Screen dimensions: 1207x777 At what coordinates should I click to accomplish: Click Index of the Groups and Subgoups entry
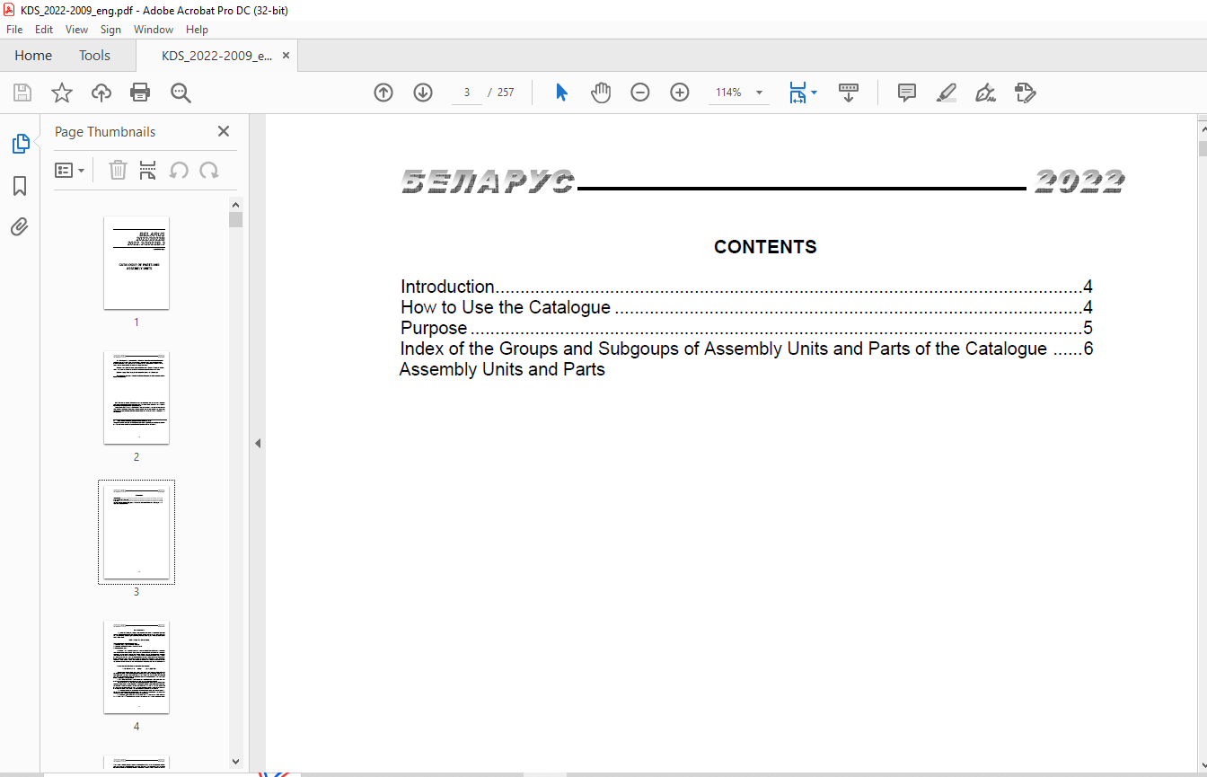746,349
